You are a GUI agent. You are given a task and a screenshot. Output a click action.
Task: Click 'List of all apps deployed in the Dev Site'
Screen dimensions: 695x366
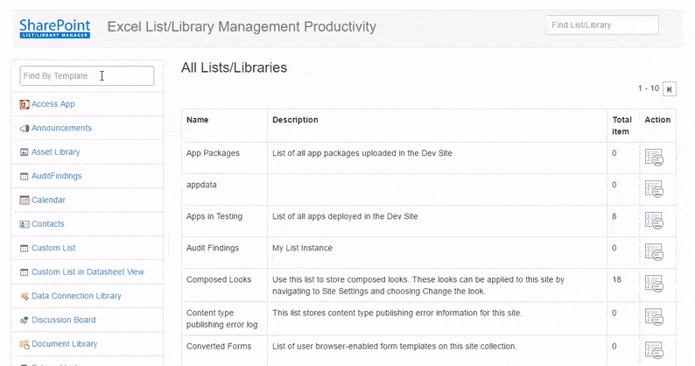tap(345, 216)
